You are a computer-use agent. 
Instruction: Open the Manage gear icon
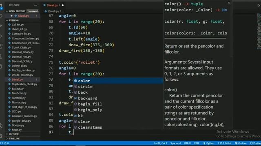pyautogui.click(x=1, y=136)
